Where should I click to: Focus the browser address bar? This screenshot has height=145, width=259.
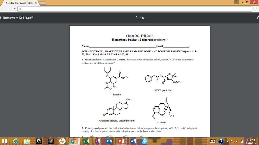tap(135, 9)
